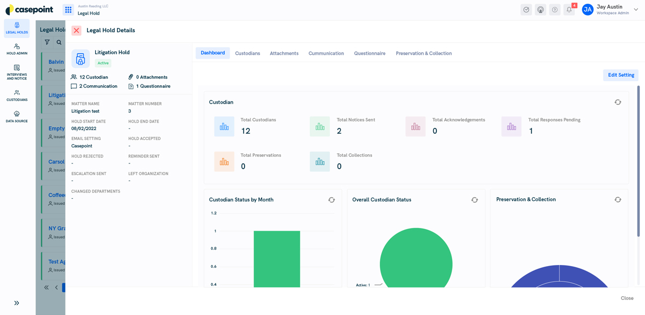Open the app launcher grid icon
Viewport: 645px width, 315px height.
(x=68, y=9)
